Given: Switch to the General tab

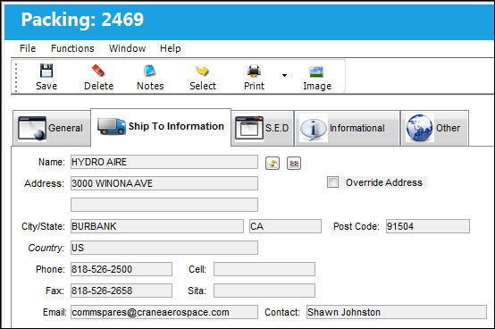Looking at the screenshot, I should pos(52,128).
